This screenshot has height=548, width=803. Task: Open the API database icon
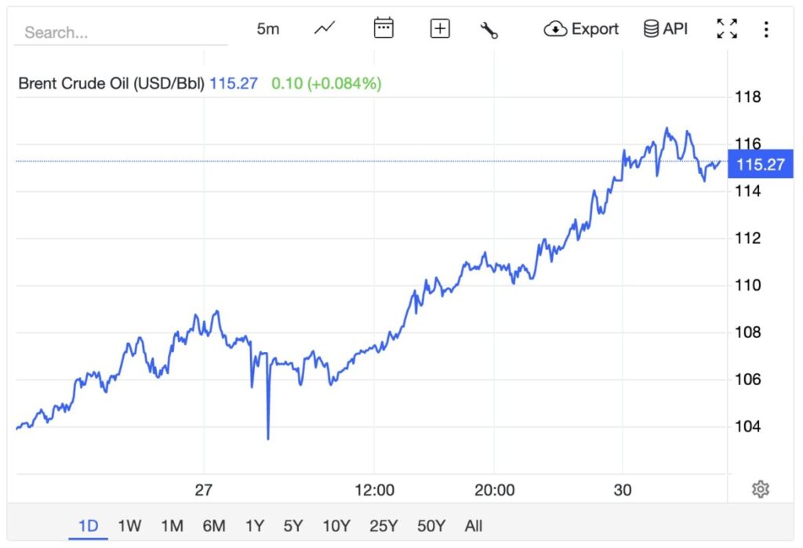[651, 28]
